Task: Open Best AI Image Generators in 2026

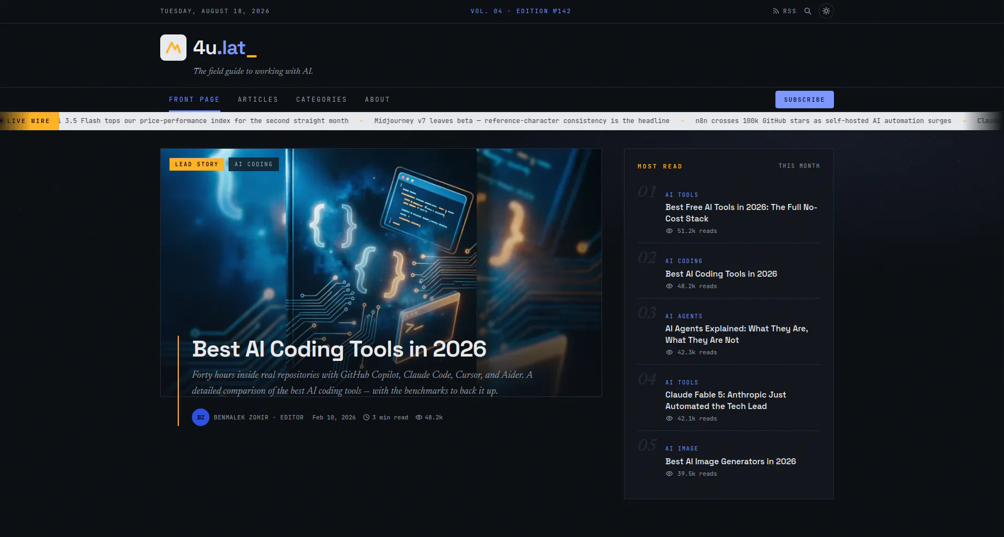Action: click(731, 462)
